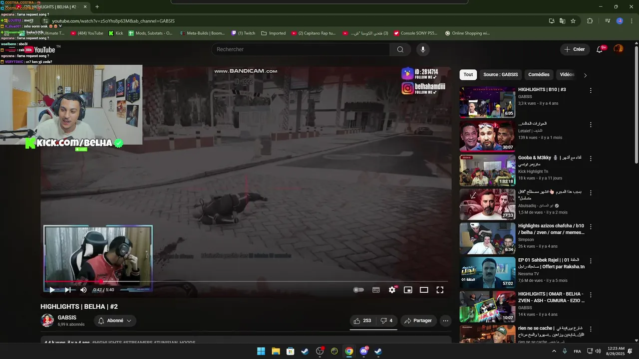Open the player settings gear

392,290
